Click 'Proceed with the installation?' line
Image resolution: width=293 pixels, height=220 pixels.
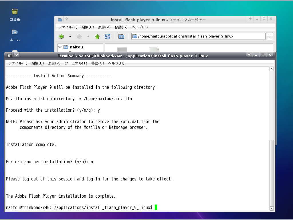53,110
